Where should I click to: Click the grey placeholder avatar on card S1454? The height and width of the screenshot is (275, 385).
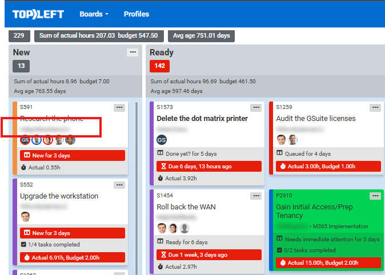(185, 228)
